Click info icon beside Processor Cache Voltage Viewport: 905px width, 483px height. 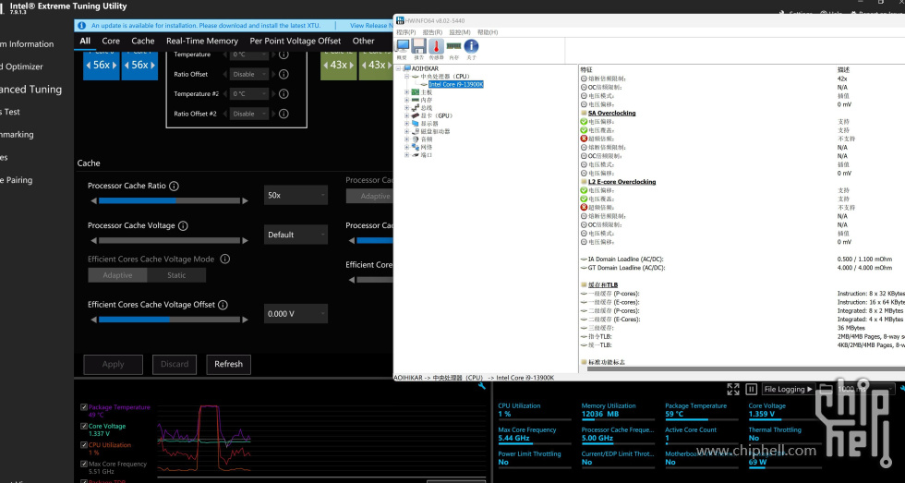[x=183, y=225]
